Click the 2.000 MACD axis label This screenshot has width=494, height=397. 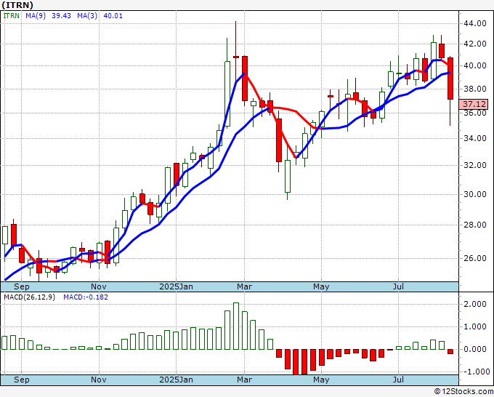474,304
